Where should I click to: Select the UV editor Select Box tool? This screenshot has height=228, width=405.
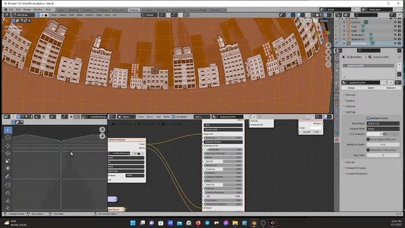(8, 130)
